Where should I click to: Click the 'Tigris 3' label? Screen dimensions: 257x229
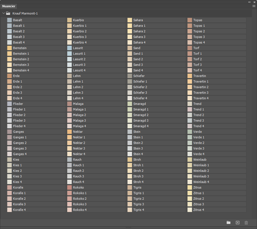(139, 204)
